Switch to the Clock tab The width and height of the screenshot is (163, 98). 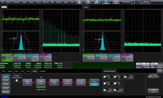click(17, 71)
